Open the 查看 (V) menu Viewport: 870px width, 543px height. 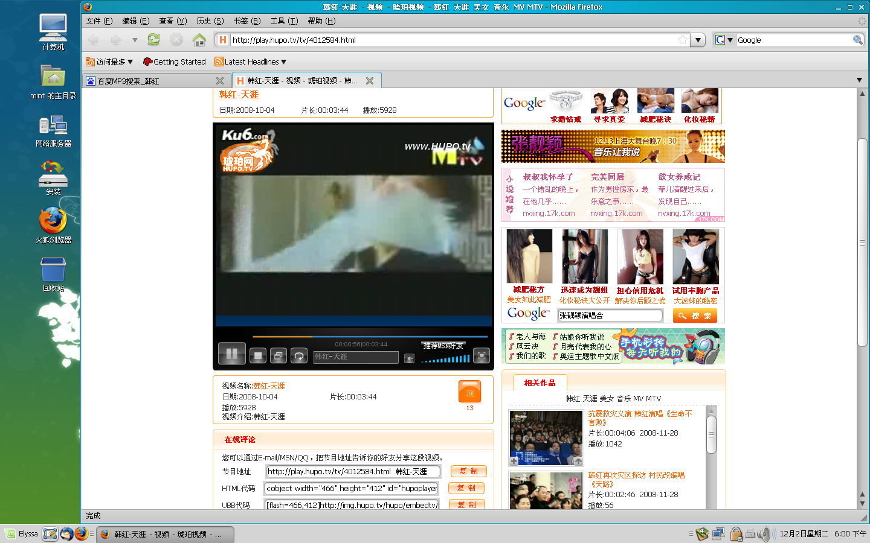click(173, 21)
